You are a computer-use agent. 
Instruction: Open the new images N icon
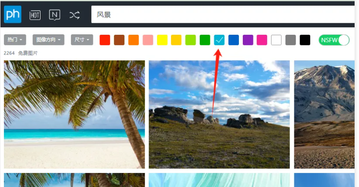[x=55, y=15]
